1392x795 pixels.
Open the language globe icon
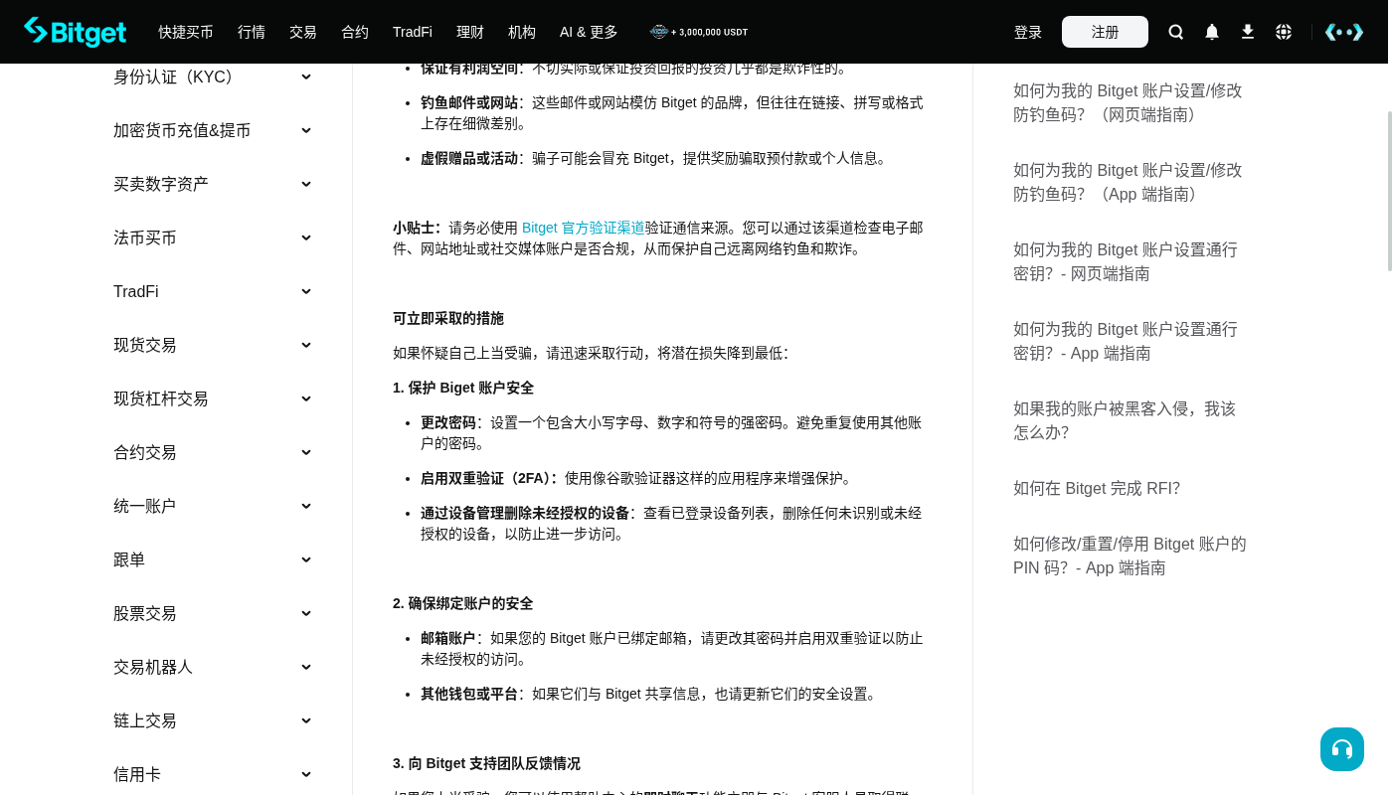click(1284, 32)
